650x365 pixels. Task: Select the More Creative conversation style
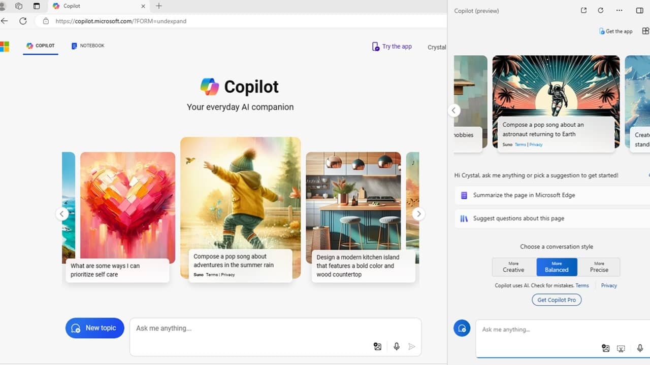coord(514,267)
